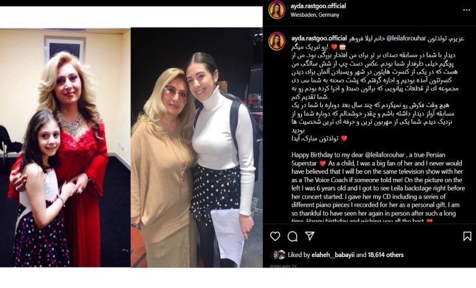
Task: Click the right backstage photo
Action: click(196, 147)
